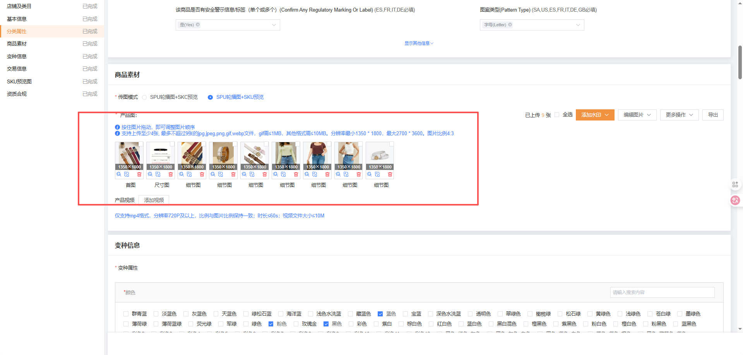
Task: Delete the last 细节图 white belt image
Action: pyautogui.click(x=390, y=175)
